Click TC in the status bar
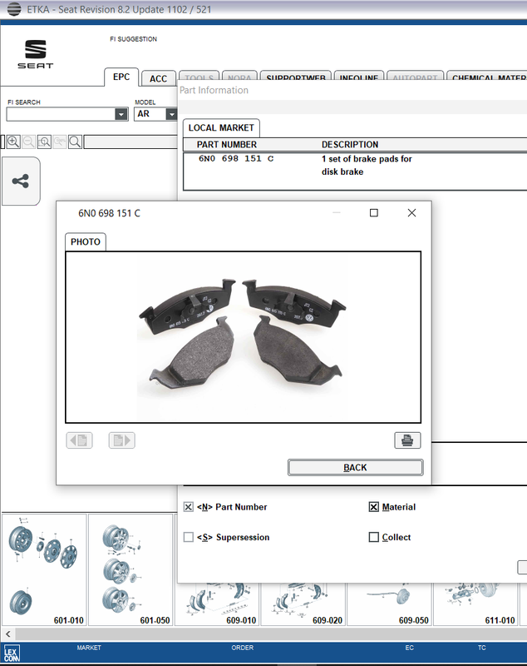The width and height of the screenshot is (527, 666). [x=481, y=648]
